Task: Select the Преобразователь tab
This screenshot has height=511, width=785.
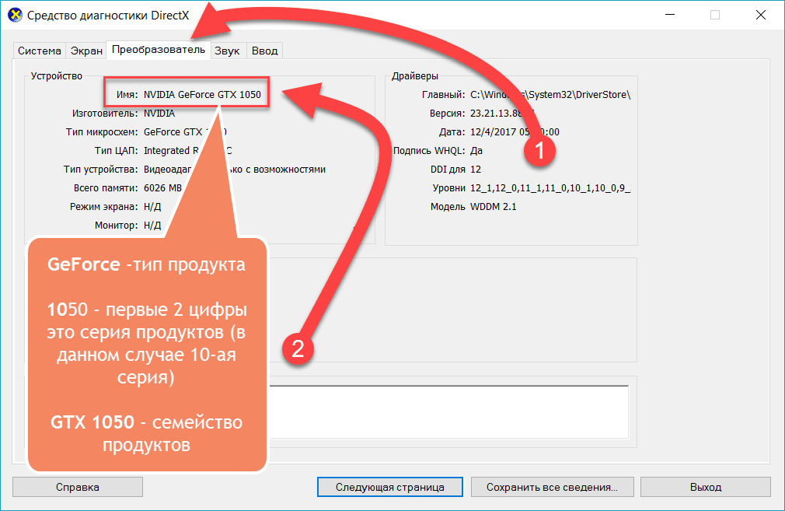Action: (159, 50)
